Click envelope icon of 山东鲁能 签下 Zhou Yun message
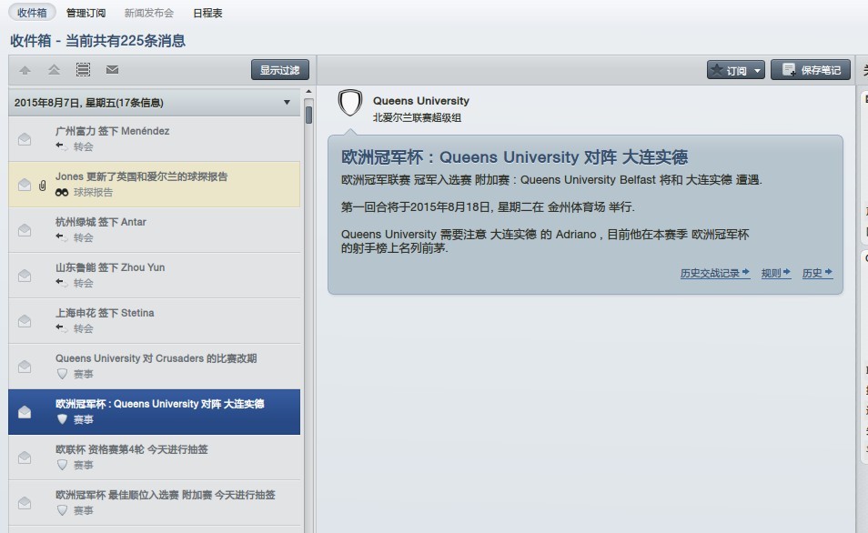 (25, 275)
